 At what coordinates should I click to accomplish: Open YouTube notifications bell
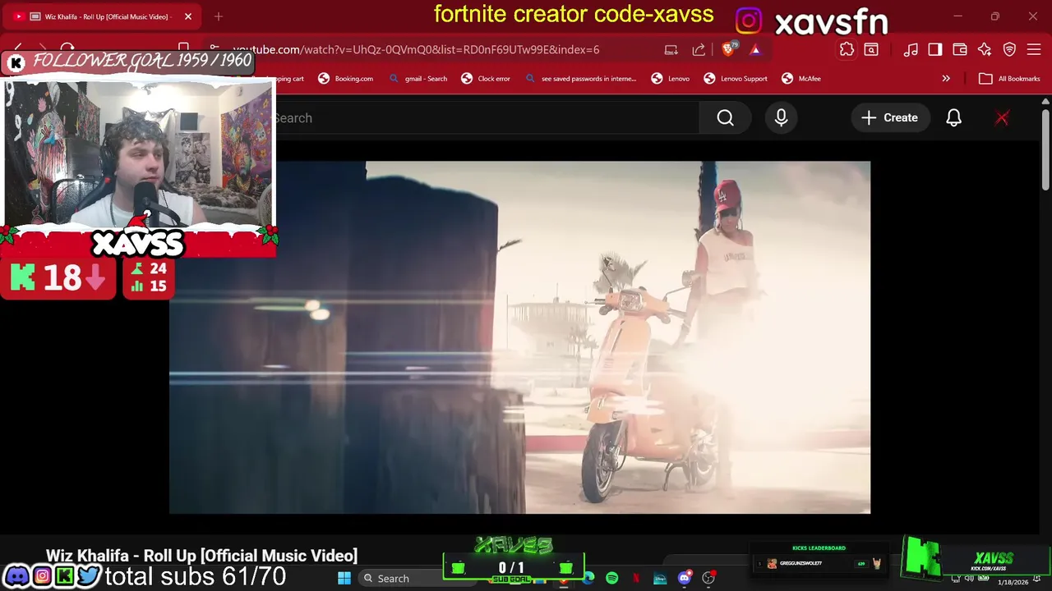(953, 118)
